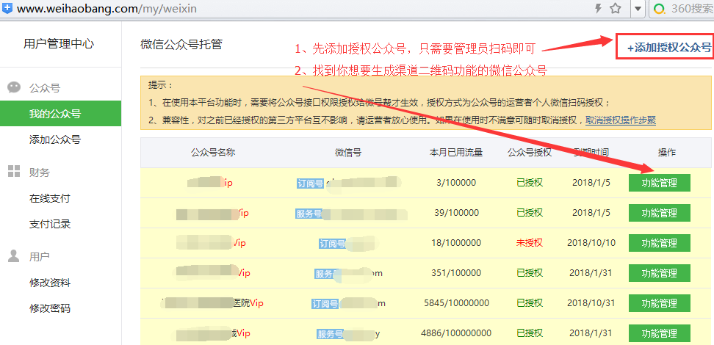Select 我的公众号 in the sidebar
This screenshot has width=714, height=345.
point(60,113)
